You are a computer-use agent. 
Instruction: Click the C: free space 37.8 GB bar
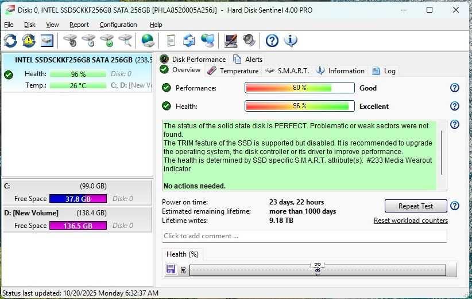[x=78, y=199]
